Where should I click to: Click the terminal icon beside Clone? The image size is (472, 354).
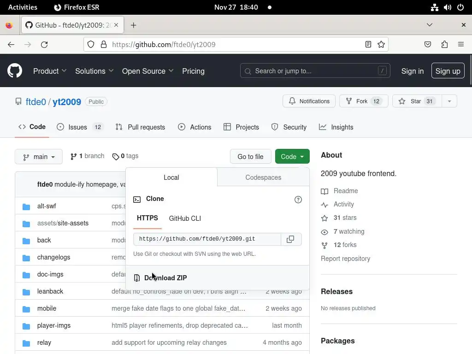tap(137, 199)
